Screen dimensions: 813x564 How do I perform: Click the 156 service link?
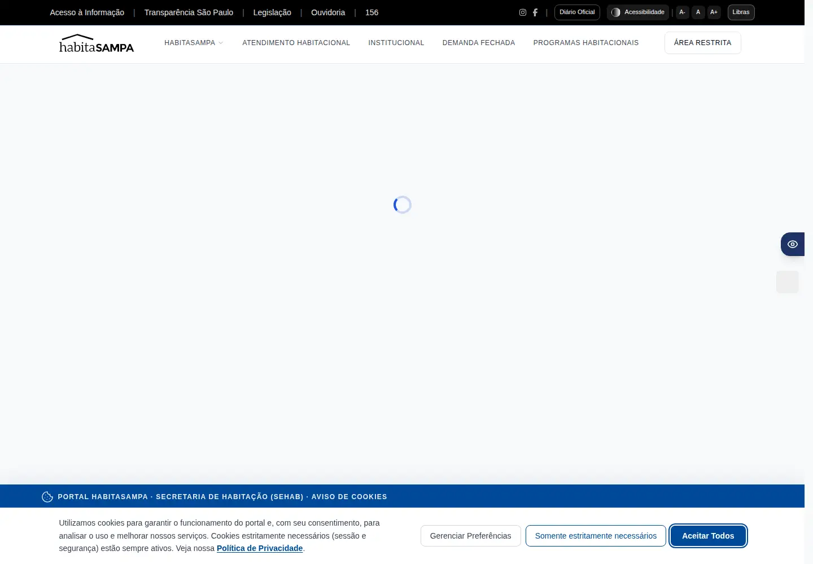coord(371,12)
